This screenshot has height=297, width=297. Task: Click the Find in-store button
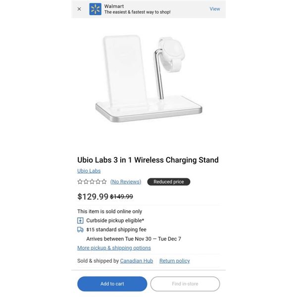tap(185, 284)
